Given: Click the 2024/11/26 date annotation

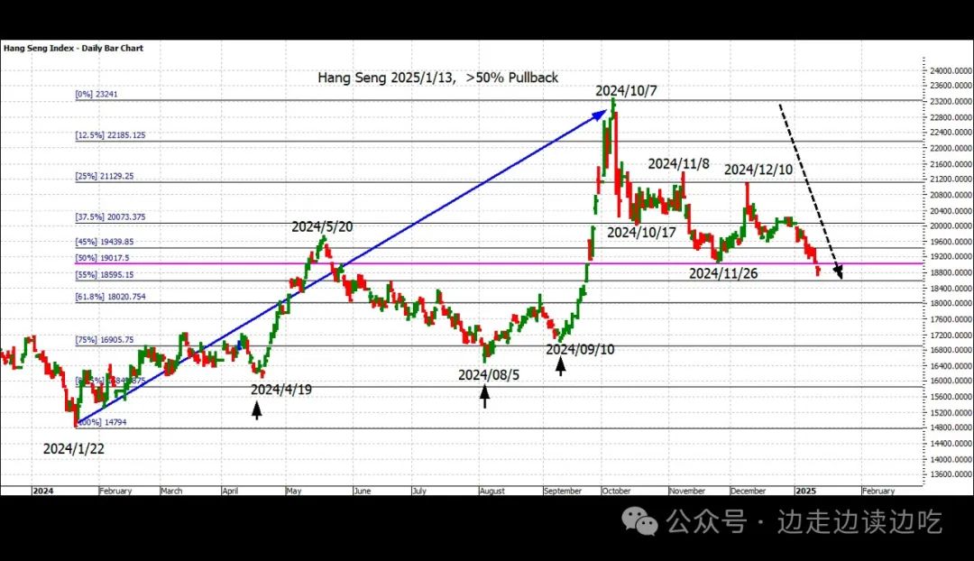Looking at the screenshot, I should click(723, 273).
